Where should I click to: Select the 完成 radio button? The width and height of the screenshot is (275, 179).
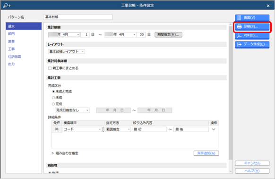[x=53, y=104]
